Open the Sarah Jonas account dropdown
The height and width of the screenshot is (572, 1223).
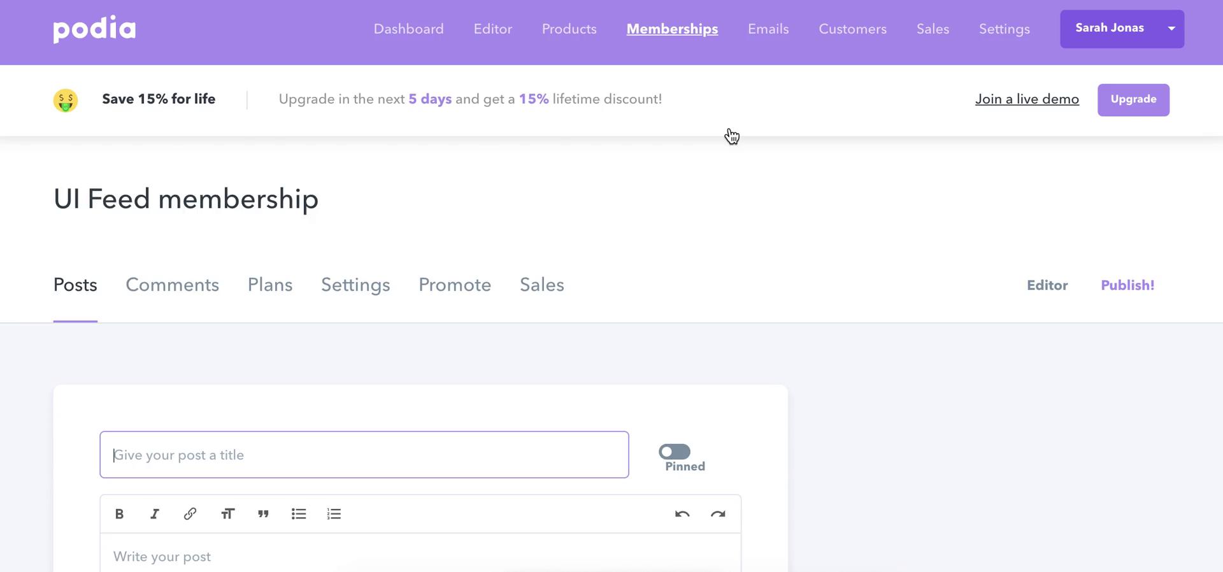click(x=1122, y=29)
